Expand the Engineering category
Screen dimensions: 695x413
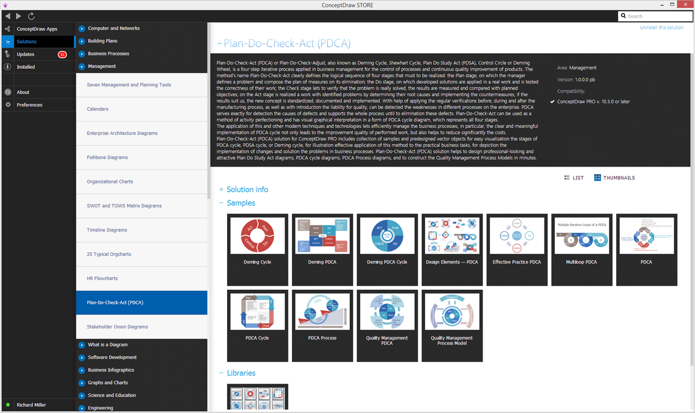pos(82,408)
